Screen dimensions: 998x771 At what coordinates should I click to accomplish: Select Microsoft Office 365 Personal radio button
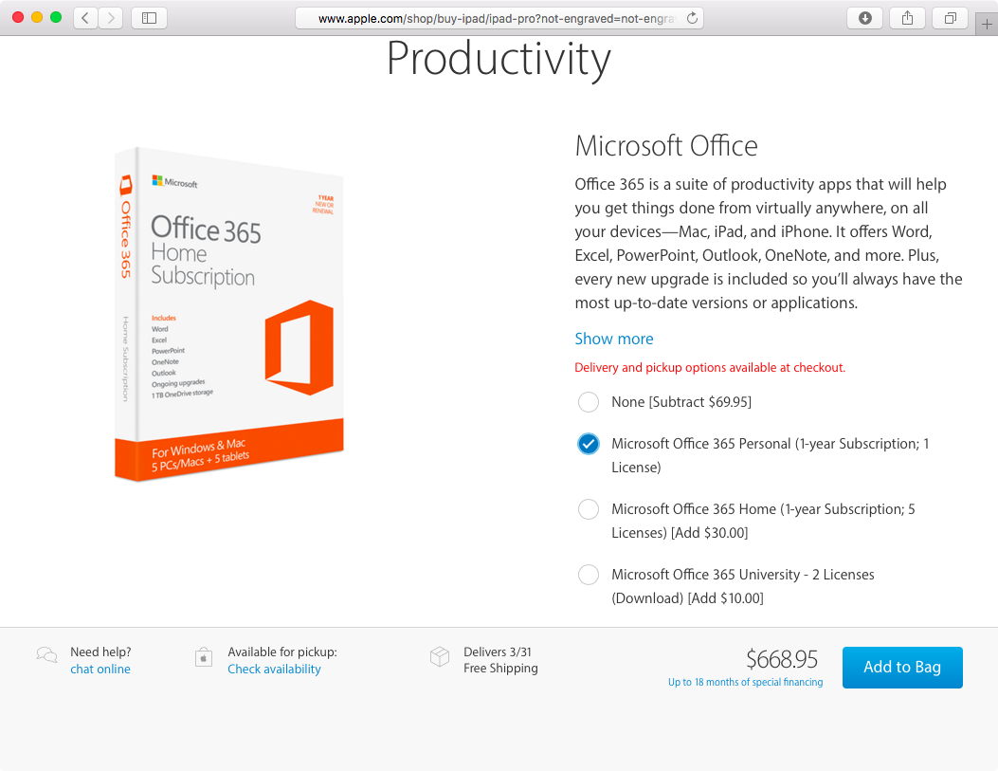589,444
